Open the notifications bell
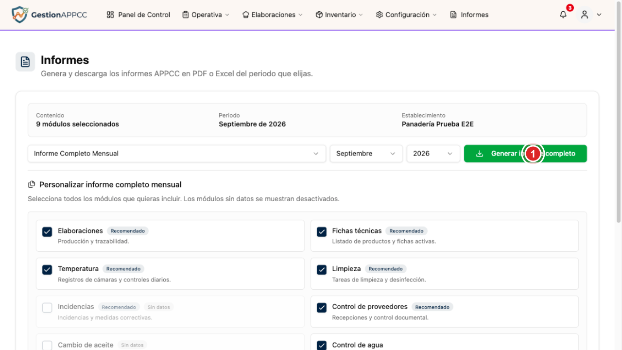Screen dimensions: 622x350 click(563, 15)
